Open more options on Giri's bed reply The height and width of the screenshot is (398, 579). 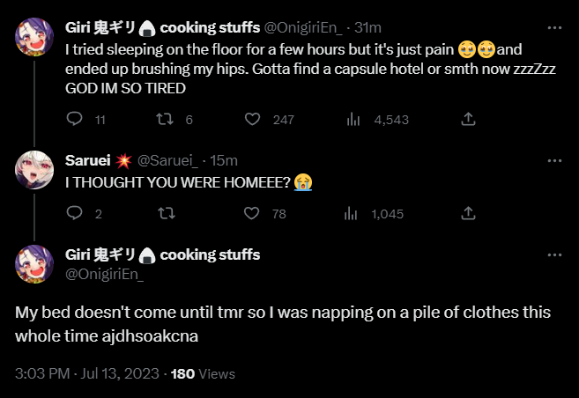(x=554, y=254)
